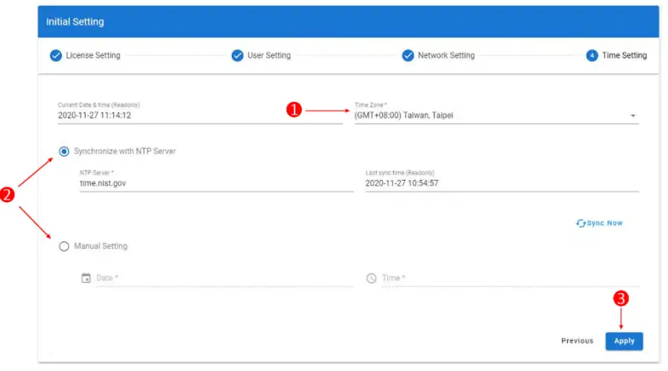Open the clock icon next to Time
This screenshot has width=668, height=371.
372,278
